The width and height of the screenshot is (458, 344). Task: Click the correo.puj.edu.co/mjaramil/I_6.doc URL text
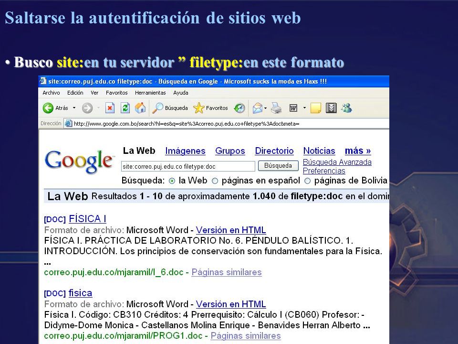[114, 272]
